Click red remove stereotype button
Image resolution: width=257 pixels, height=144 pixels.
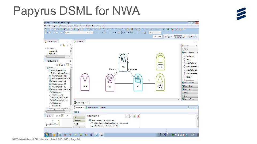coord(138,116)
